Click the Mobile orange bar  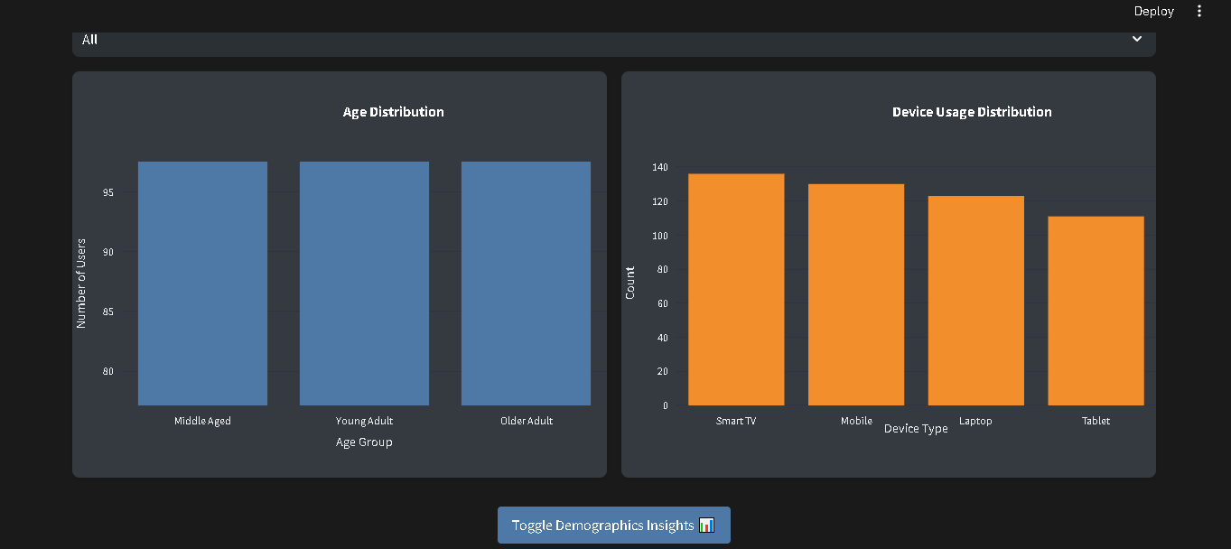(856, 293)
